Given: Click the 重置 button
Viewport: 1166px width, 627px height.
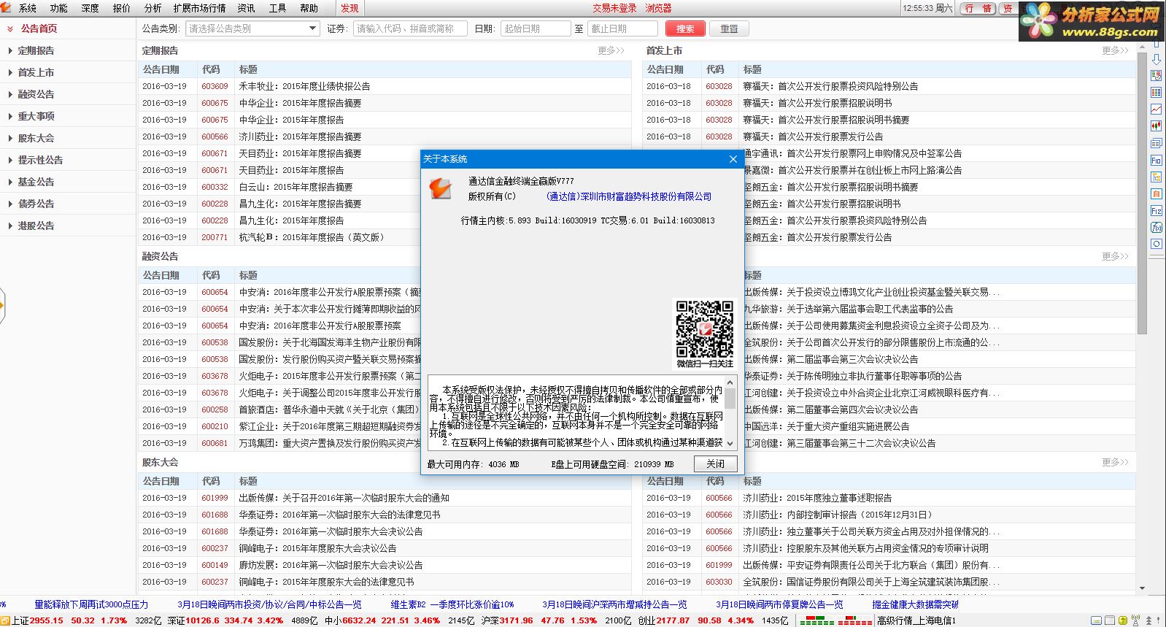Looking at the screenshot, I should tap(729, 28).
